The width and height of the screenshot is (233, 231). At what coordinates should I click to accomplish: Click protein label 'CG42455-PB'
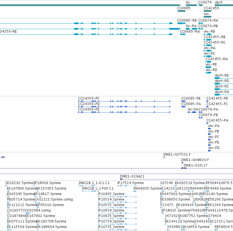coord(217,98)
